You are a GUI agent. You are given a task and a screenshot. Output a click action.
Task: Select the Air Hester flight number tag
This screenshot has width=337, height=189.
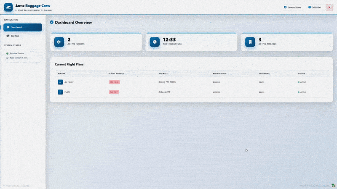[114, 82]
